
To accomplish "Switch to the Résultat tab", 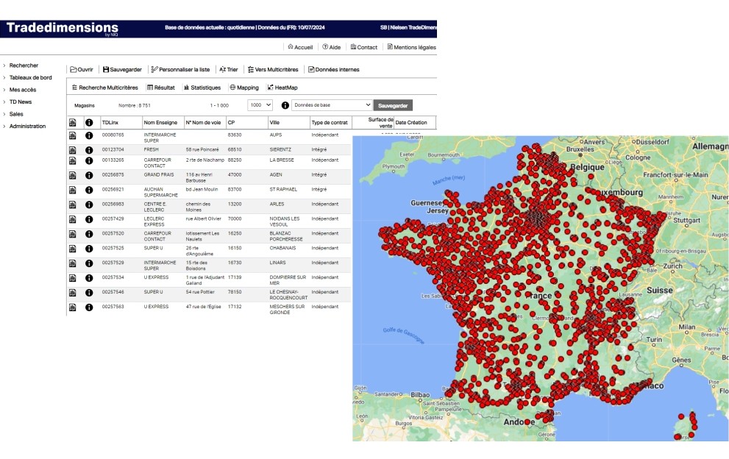I will click(161, 88).
